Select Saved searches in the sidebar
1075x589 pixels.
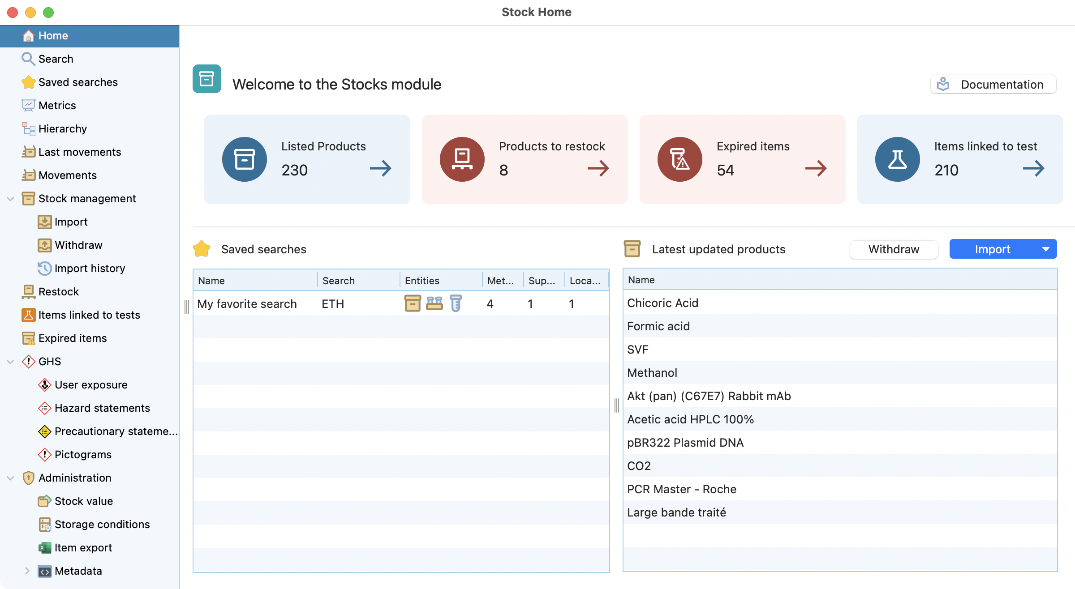click(78, 82)
